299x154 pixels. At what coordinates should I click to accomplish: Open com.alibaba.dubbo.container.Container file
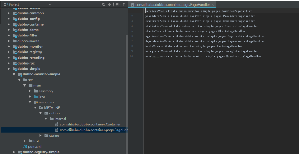[90, 124]
